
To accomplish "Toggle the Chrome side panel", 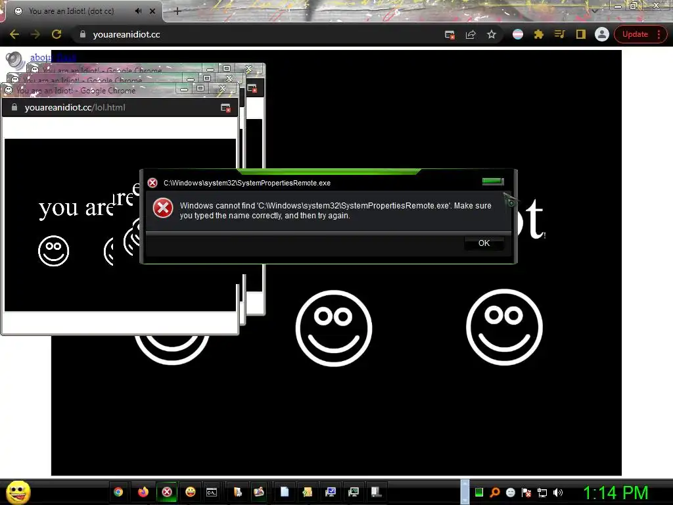I will tap(581, 34).
